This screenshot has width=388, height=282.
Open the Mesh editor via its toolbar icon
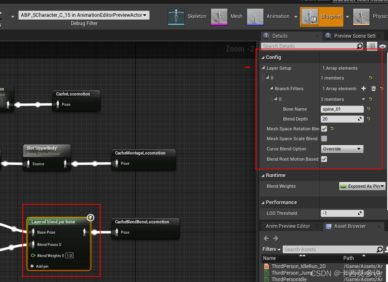coord(219,16)
